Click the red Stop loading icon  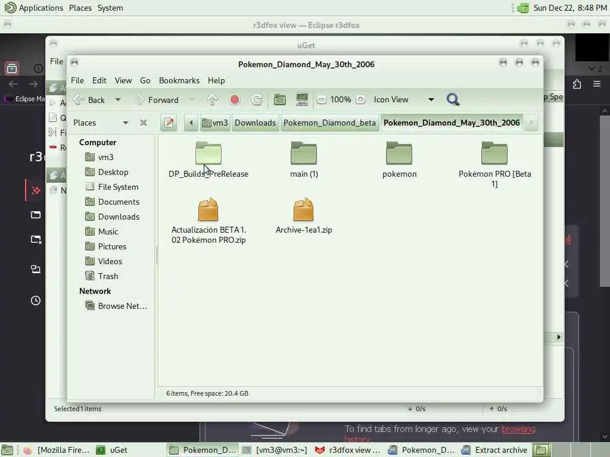235,100
